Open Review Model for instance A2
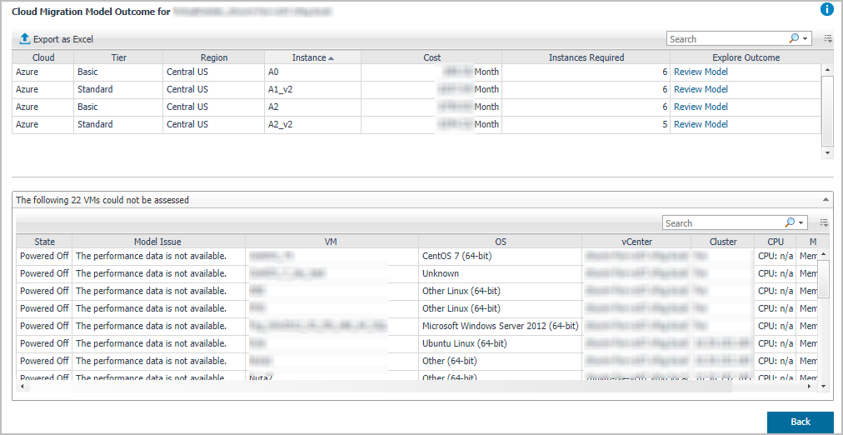 coord(701,107)
